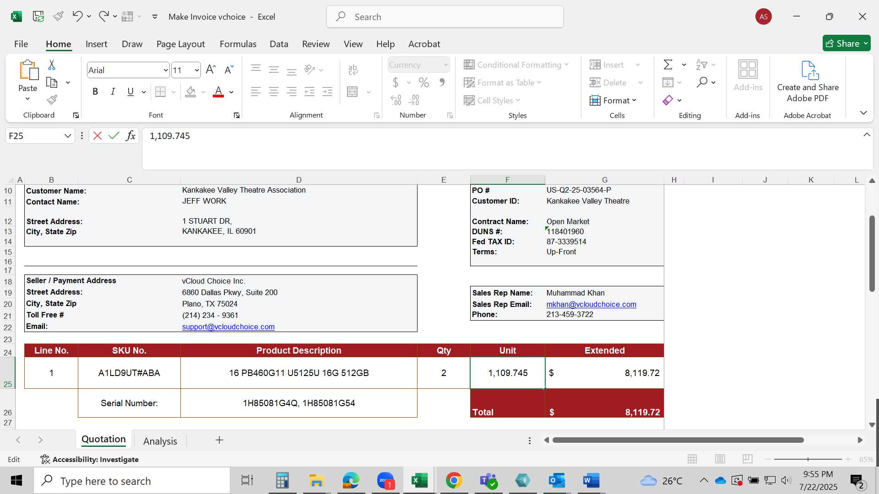The height and width of the screenshot is (494, 879).
Task: Select column G header
Action: tap(604, 180)
